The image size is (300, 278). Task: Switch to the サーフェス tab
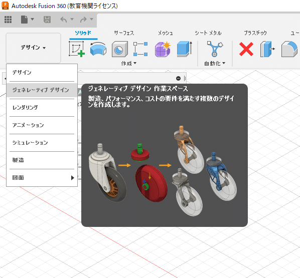coord(124,33)
